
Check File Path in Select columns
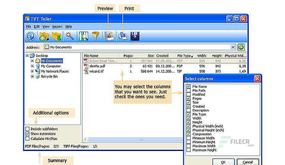[189, 90]
